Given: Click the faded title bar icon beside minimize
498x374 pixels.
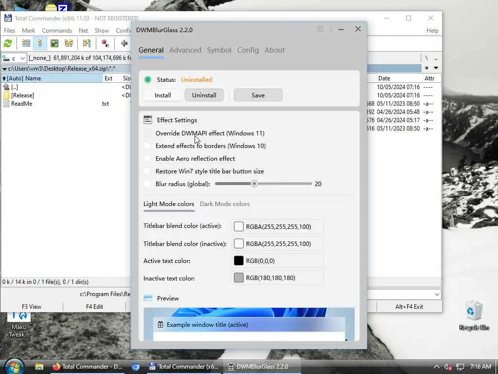Looking at the screenshot, I should tap(320, 29).
